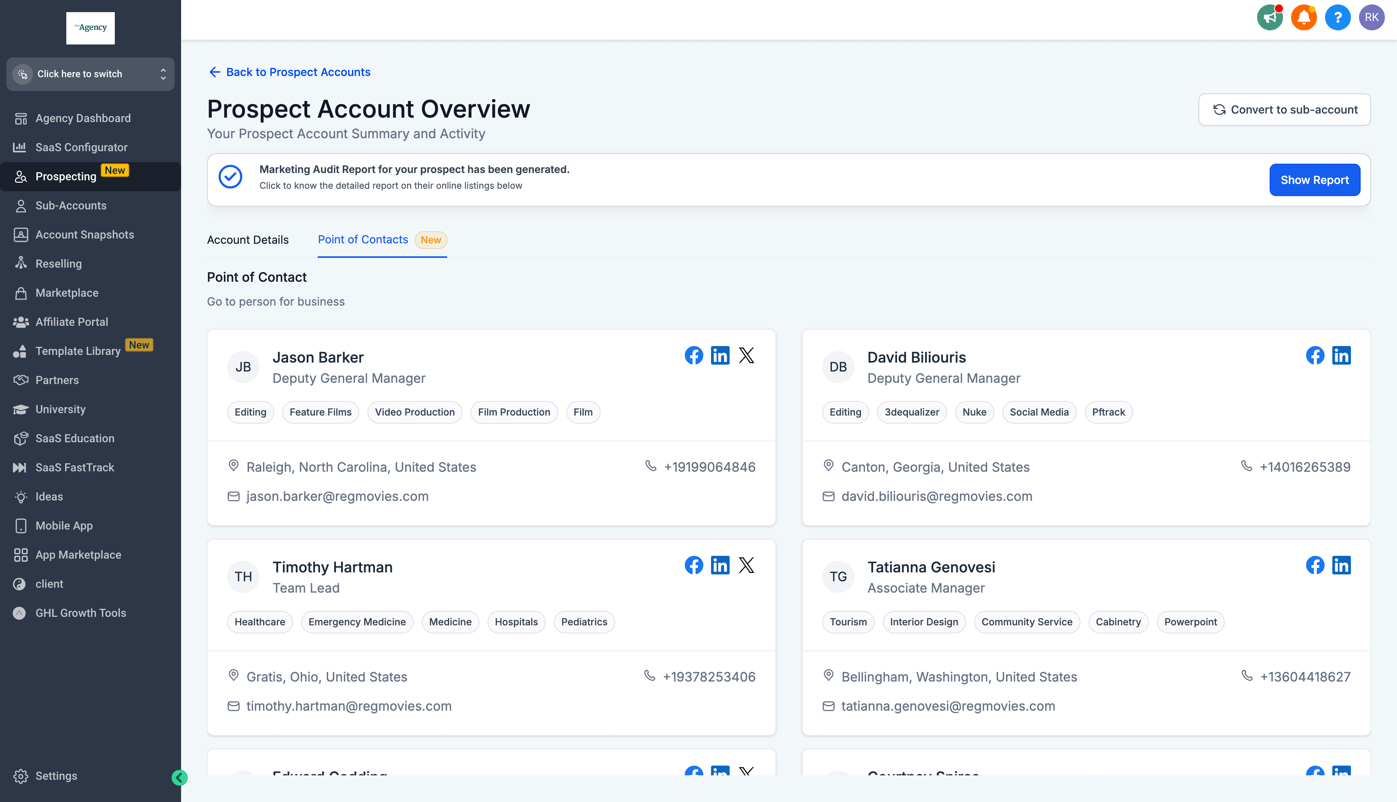Click the Show Report button
Screen dimensions: 1397x802
point(1315,179)
